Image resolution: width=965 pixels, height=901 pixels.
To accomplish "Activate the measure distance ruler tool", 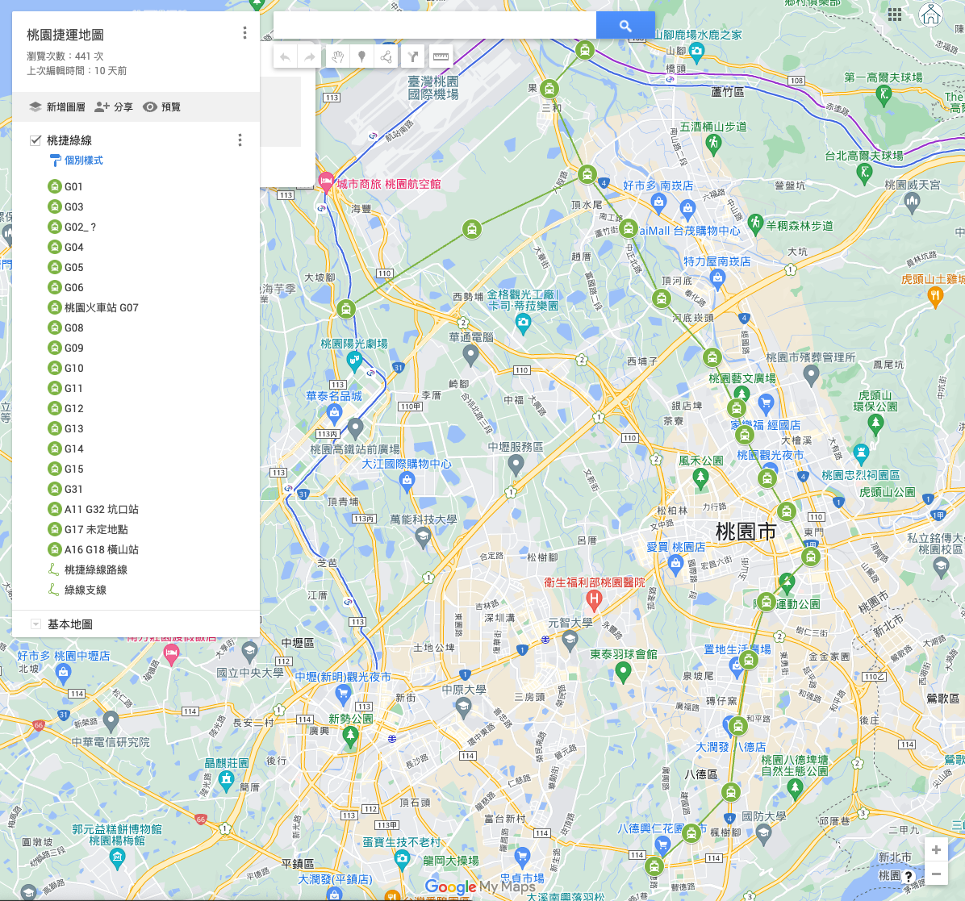I will click(441, 57).
